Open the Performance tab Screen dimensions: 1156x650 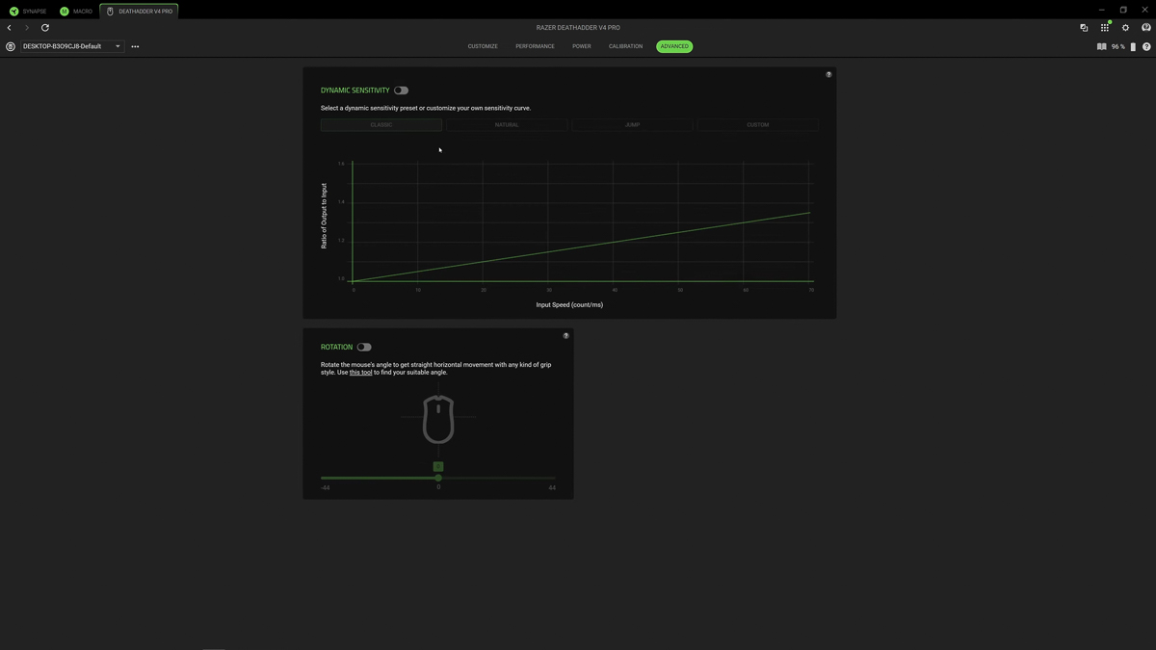point(535,46)
